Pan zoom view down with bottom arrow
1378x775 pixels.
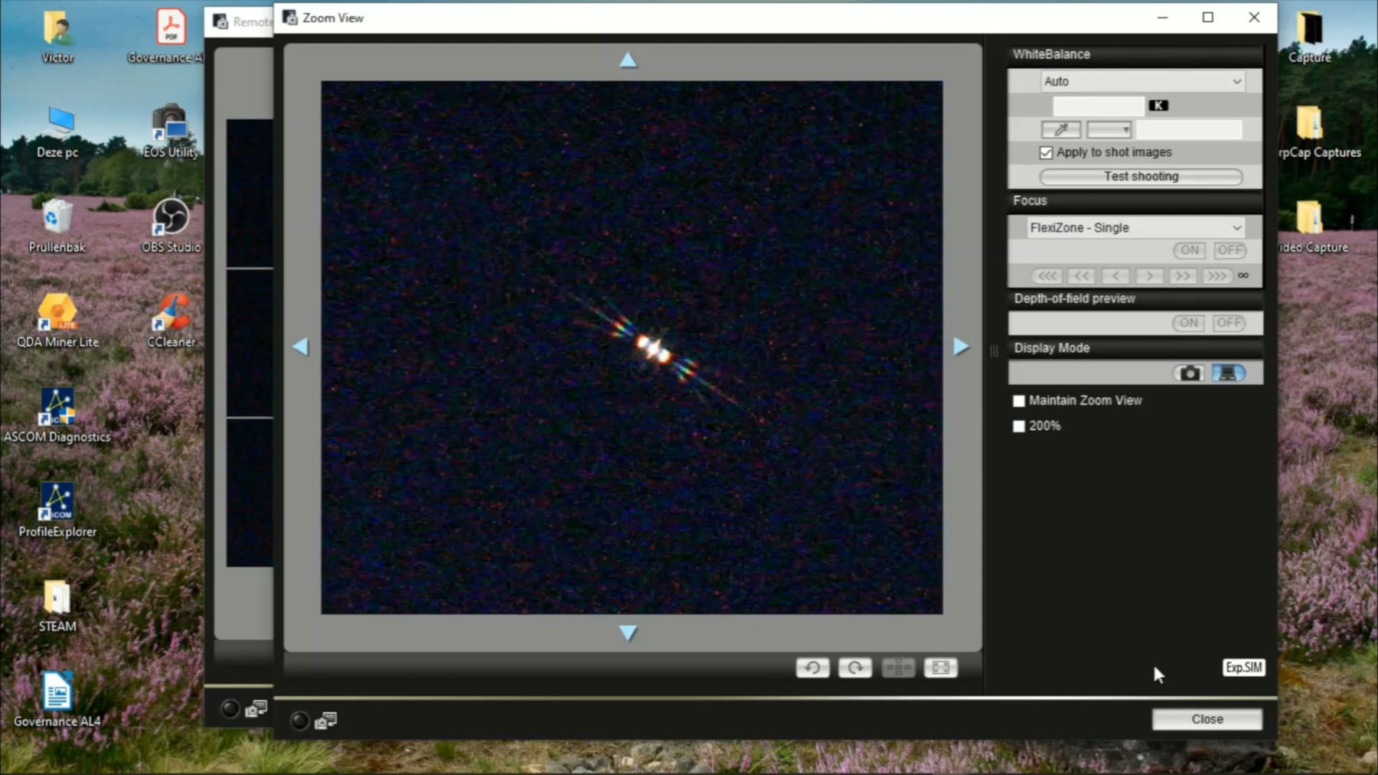point(628,633)
